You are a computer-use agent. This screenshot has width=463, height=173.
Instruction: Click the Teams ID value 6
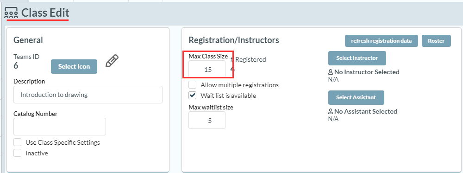(x=16, y=65)
